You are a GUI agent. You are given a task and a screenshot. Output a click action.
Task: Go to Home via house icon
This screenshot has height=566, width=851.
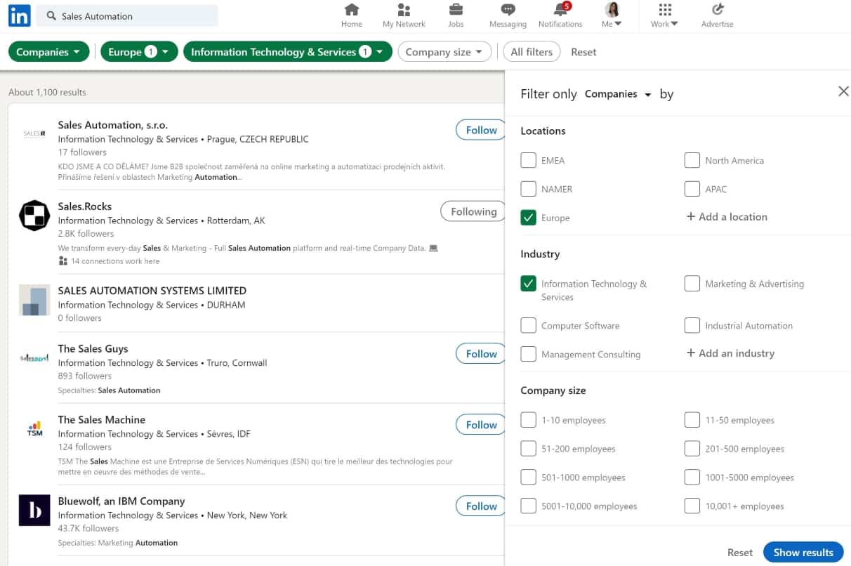click(352, 10)
